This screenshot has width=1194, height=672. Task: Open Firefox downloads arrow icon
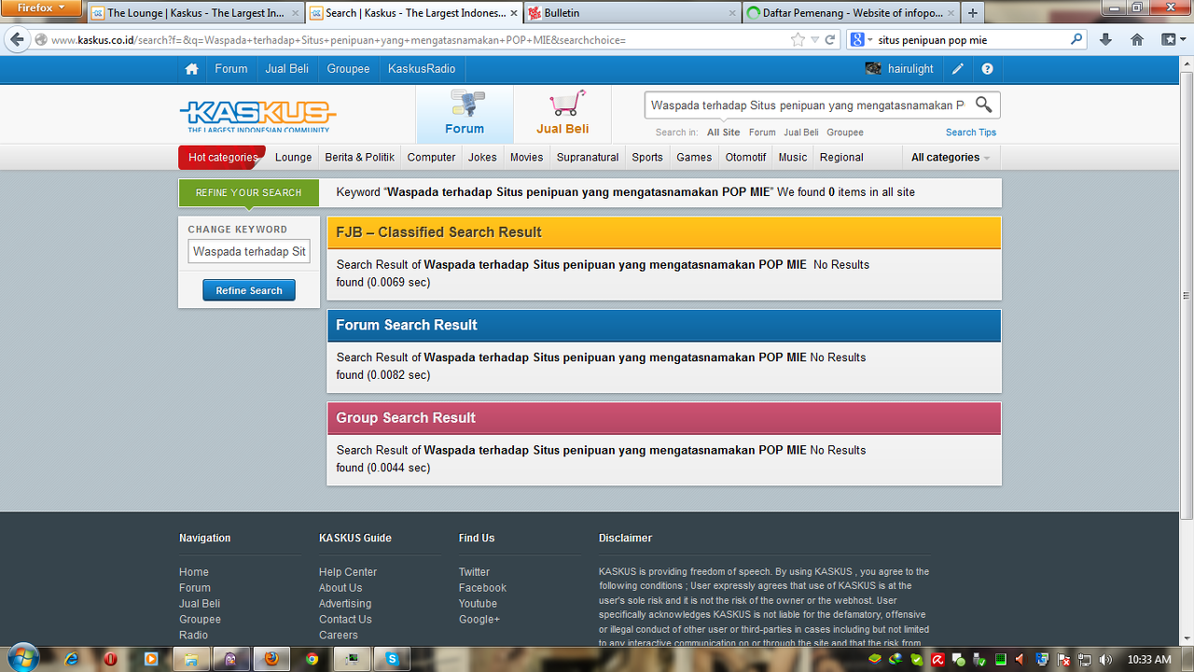coord(1105,40)
